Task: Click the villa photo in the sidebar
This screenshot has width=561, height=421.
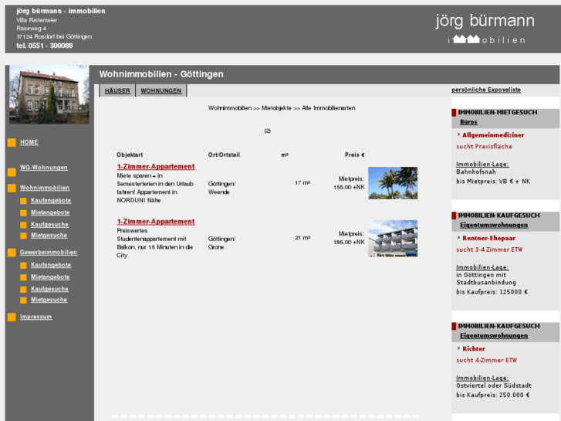Action: (49, 94)
